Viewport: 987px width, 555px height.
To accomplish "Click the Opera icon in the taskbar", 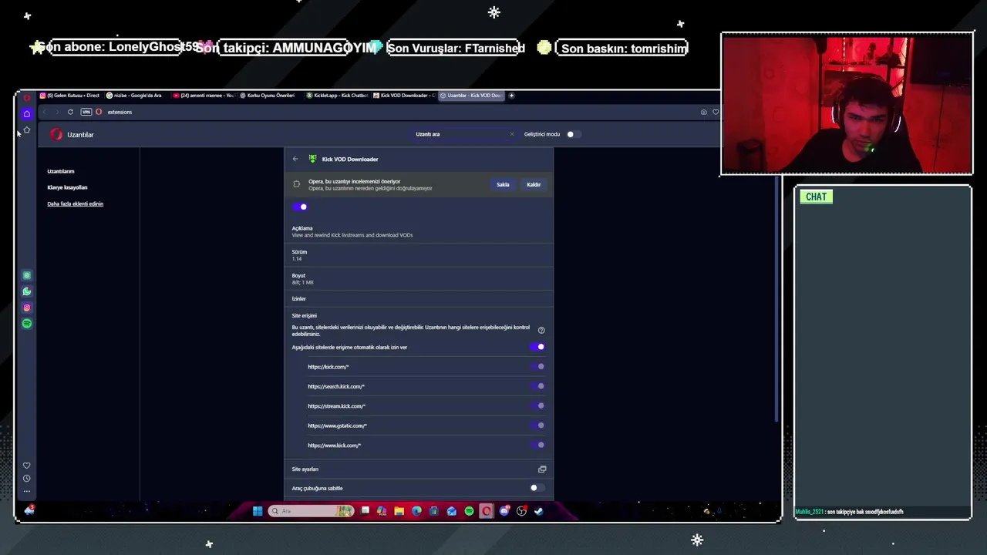I will click(487, 510).
